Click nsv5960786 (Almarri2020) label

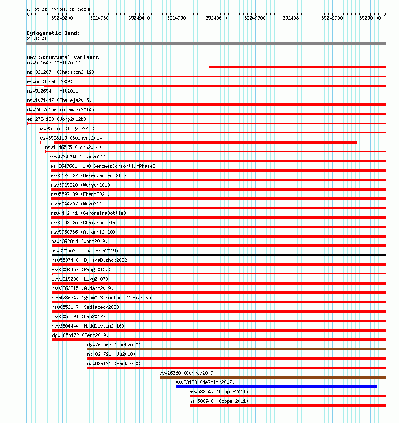[83, 232]
